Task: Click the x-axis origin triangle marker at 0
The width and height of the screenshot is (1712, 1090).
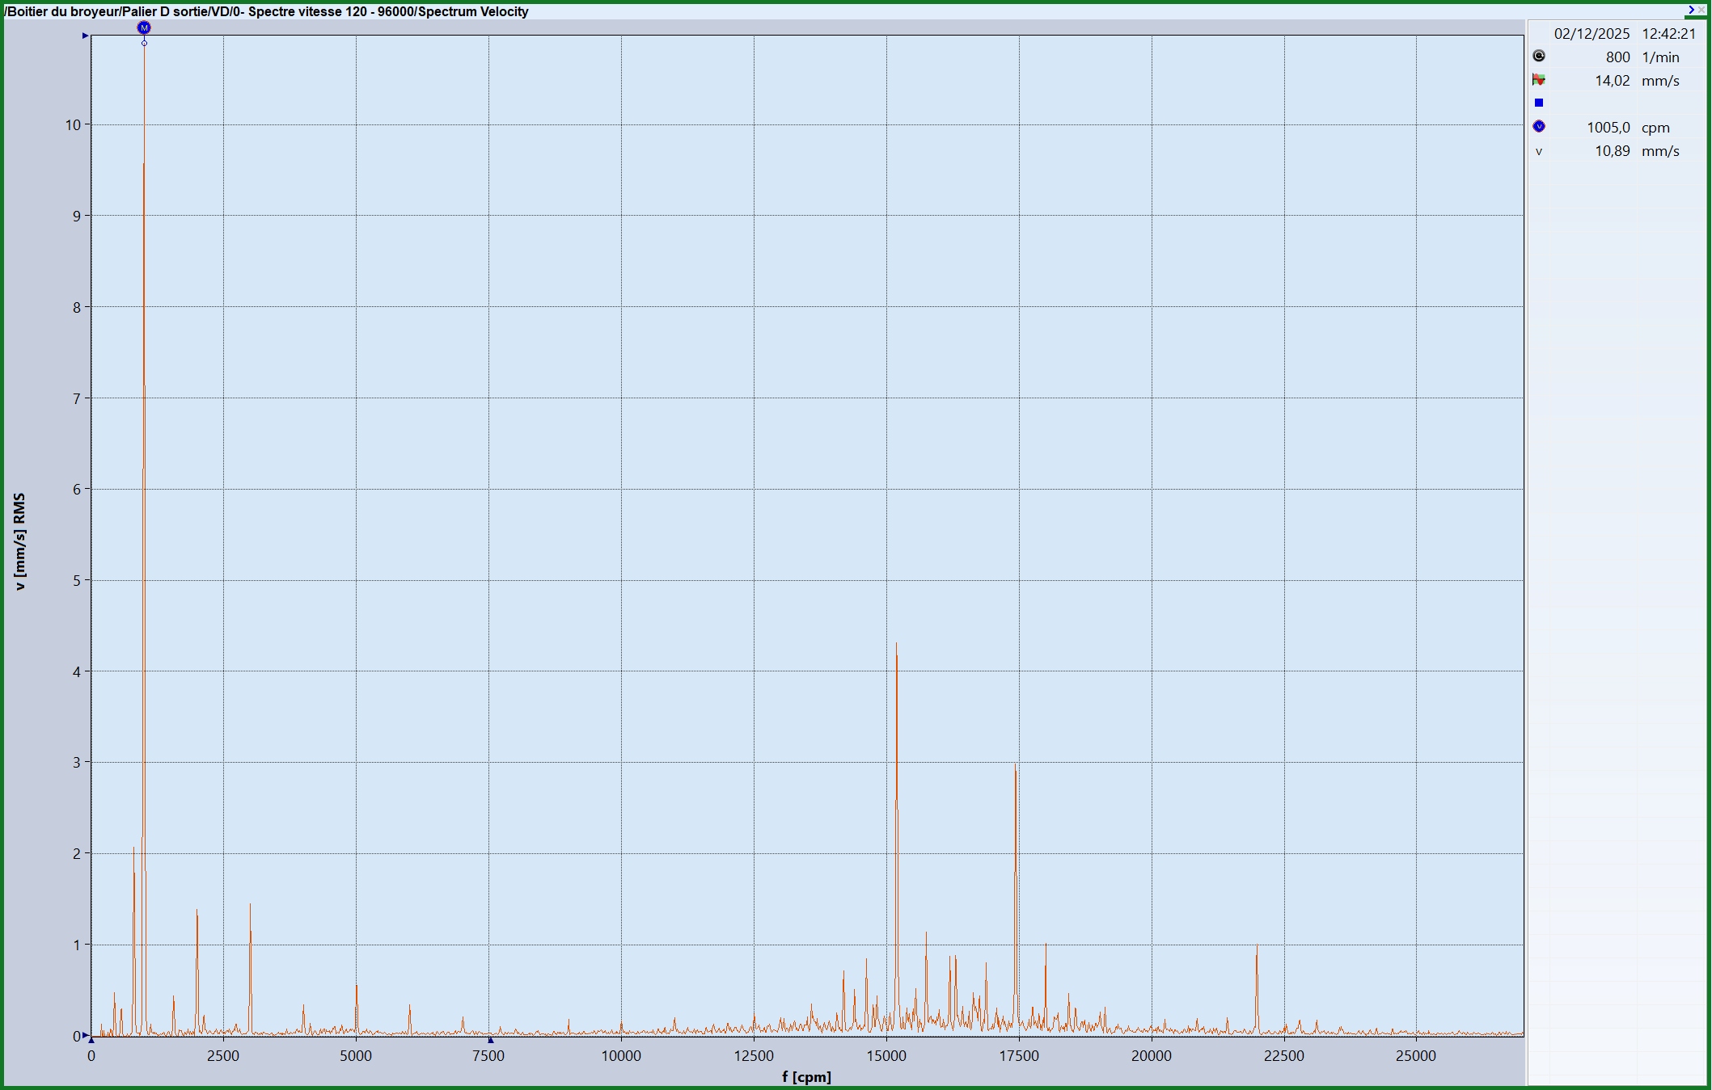Action: pos(91,1041)
